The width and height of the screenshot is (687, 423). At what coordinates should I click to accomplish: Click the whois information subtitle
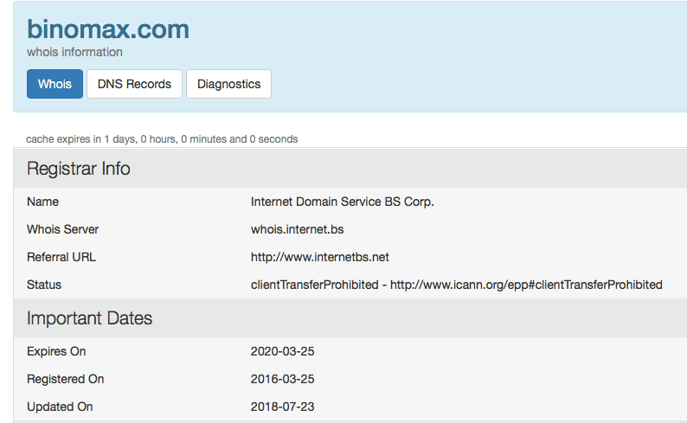(74, 52)
